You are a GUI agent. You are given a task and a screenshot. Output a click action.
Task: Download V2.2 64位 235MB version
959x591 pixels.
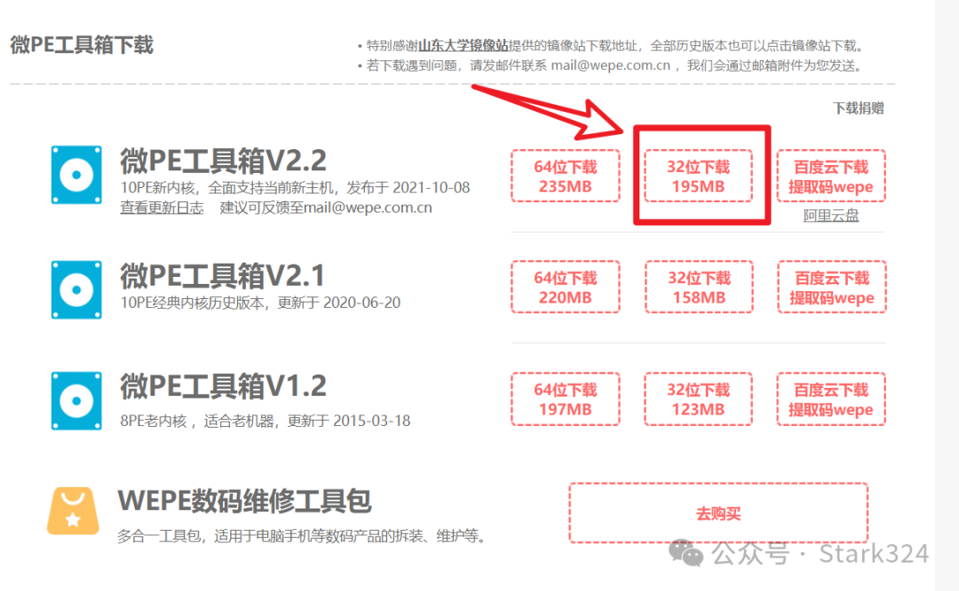tap(565, 176)
